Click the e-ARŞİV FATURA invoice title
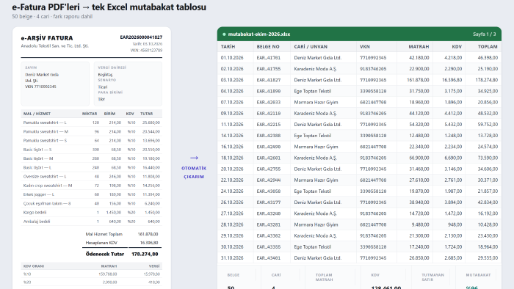Viewport: 514px width, 289px height. point(47,38)
